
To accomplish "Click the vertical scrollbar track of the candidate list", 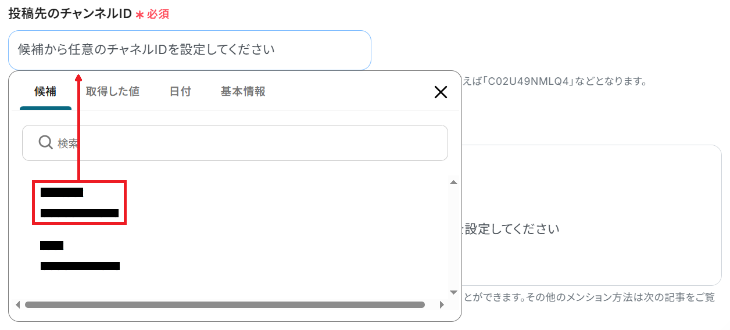I will point(453,238).
